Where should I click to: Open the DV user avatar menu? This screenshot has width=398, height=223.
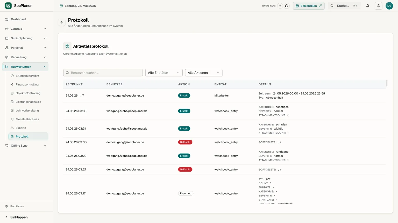[x=389, y=6]
